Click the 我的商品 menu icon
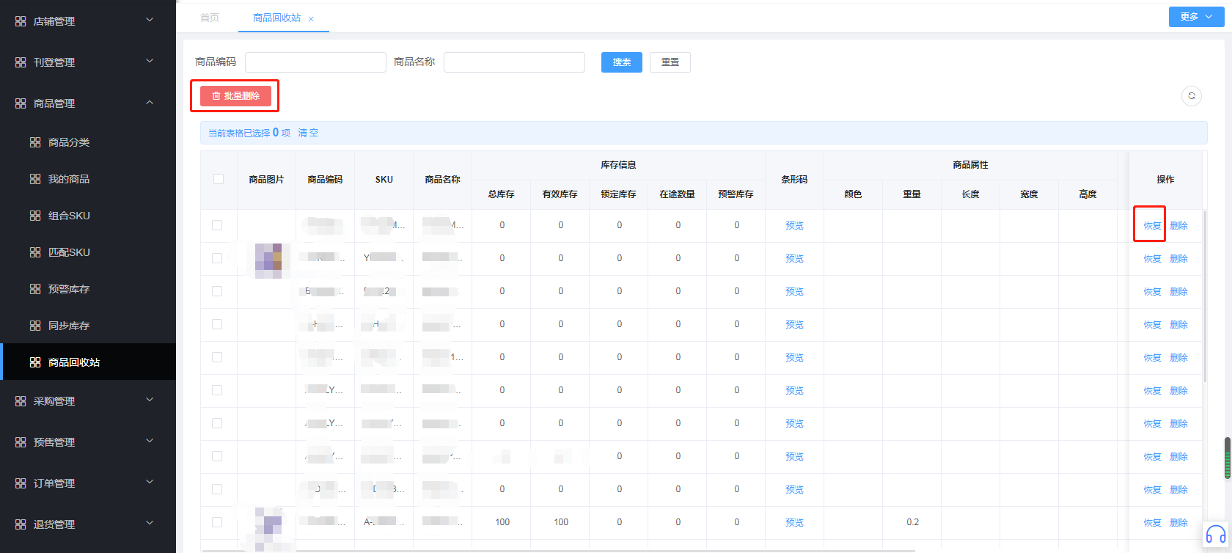 pos(35,179)
